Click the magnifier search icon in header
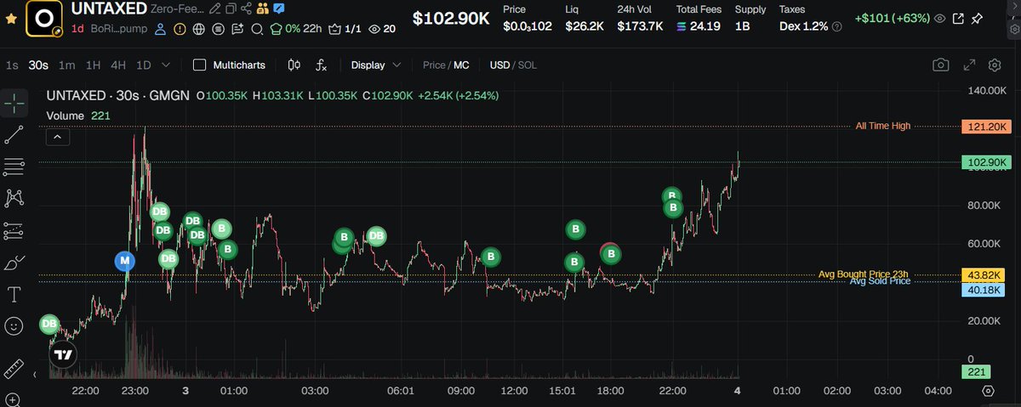The image size is (1021, 407). point(256,28)
